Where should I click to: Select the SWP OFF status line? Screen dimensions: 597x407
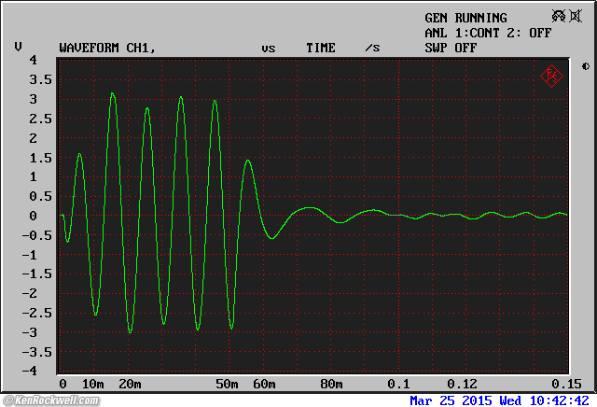pyautogui.click(x=451, y=48)
